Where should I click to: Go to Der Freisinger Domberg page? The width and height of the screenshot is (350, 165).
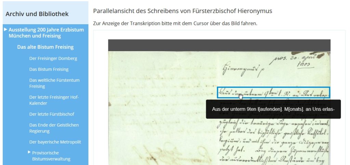coord(53,58)
